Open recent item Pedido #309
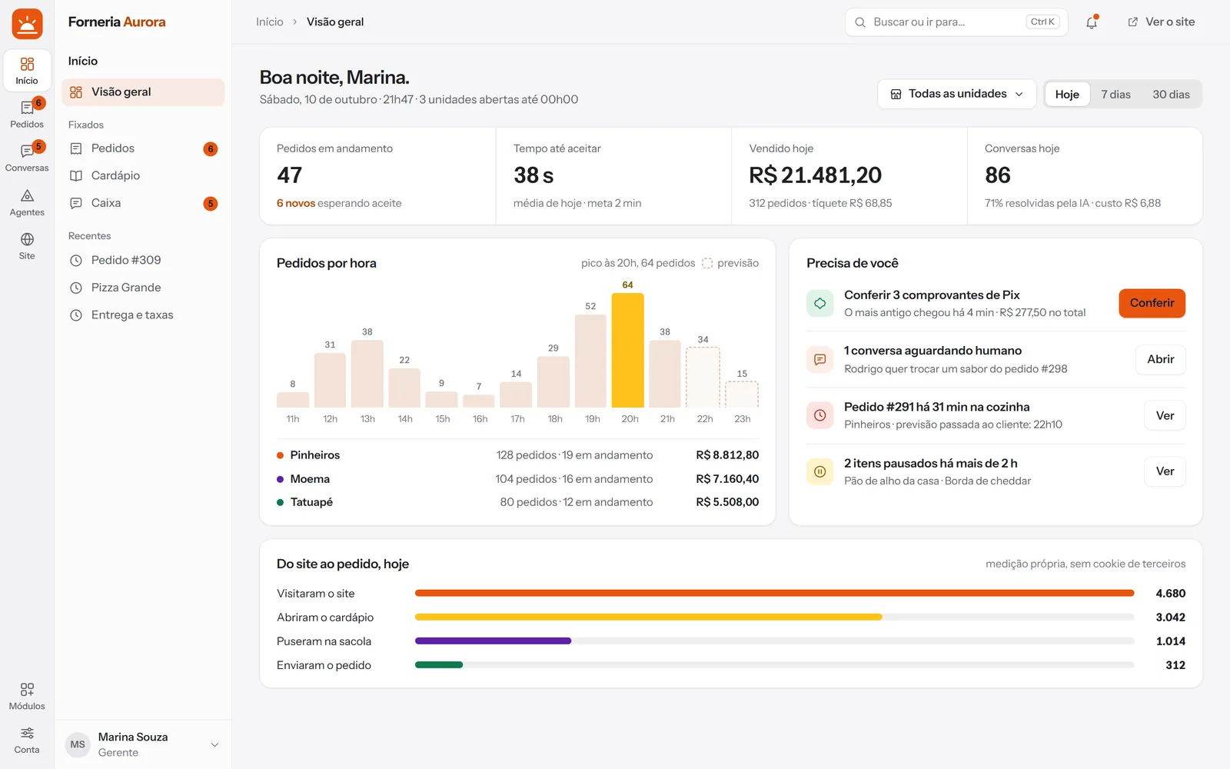Viewport: 1230px width, 769px height. [143, 261]
